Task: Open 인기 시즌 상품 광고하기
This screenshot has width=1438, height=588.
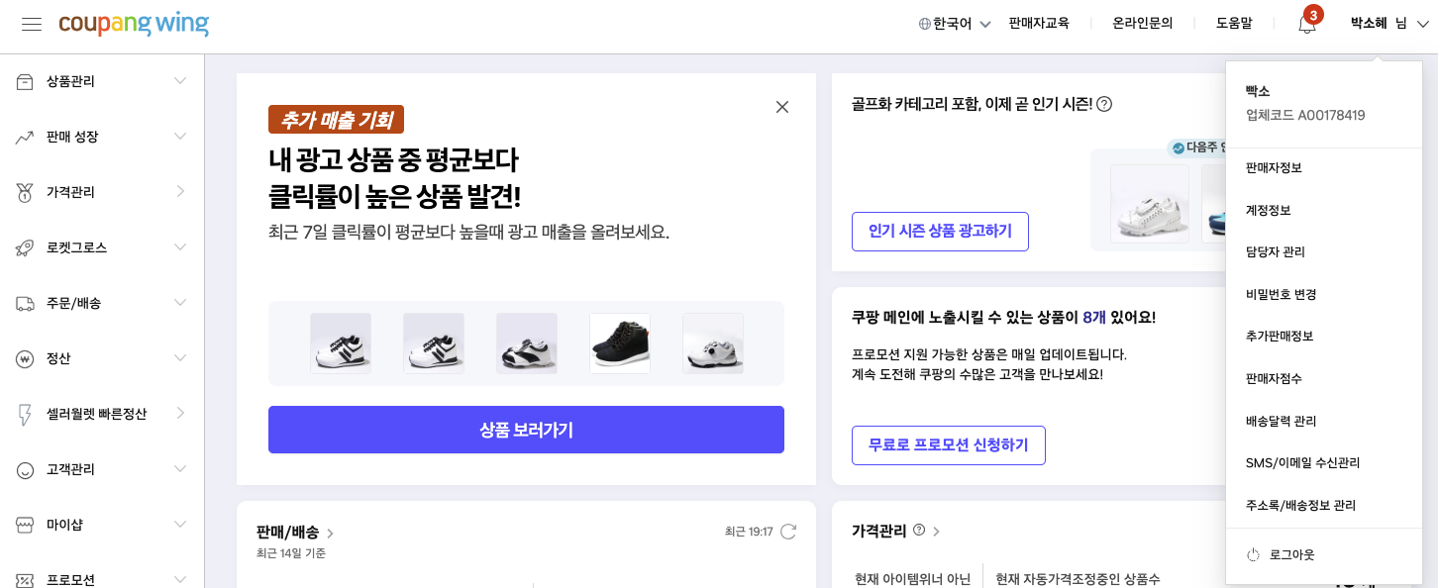Action: [940, 231]
